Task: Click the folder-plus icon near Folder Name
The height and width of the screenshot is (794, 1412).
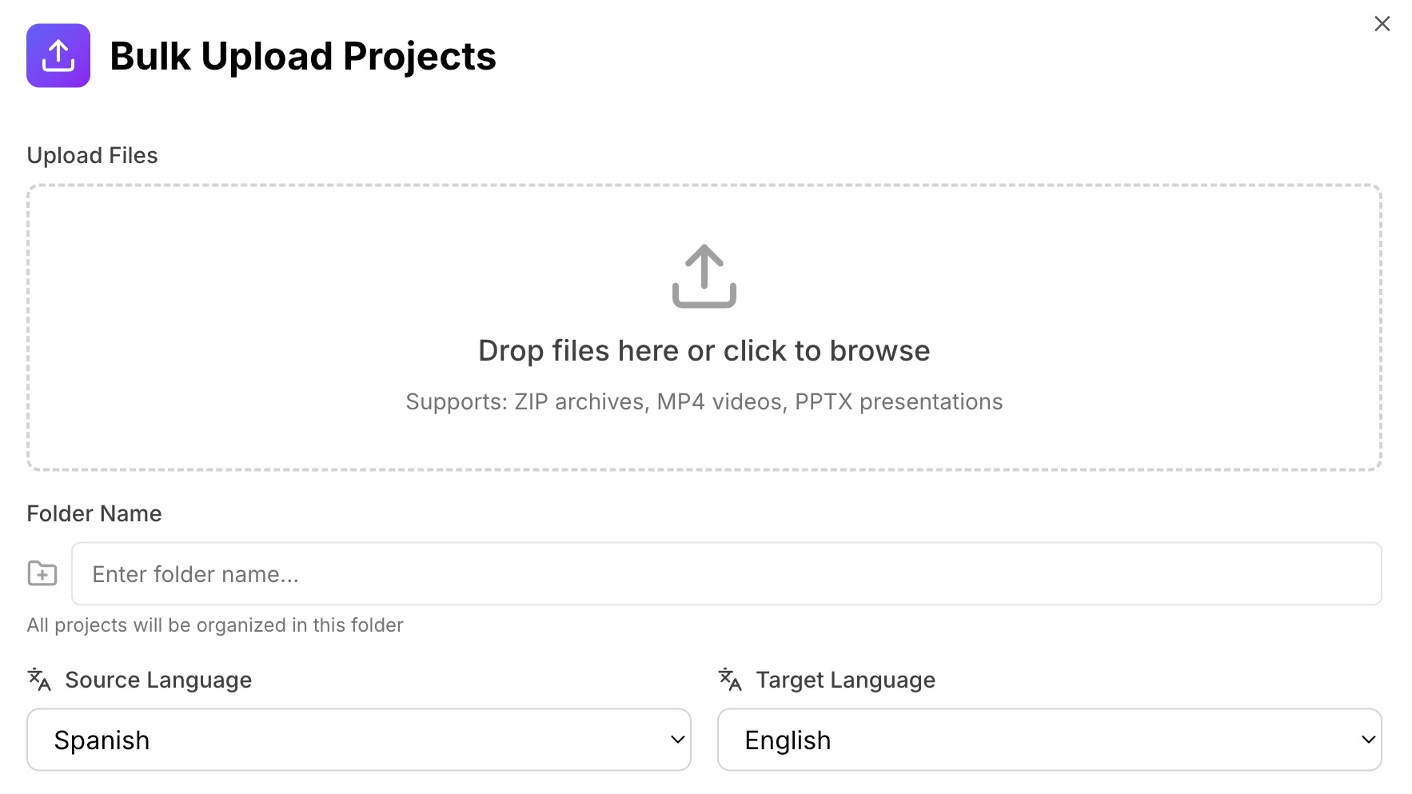Action: point(42,573)
